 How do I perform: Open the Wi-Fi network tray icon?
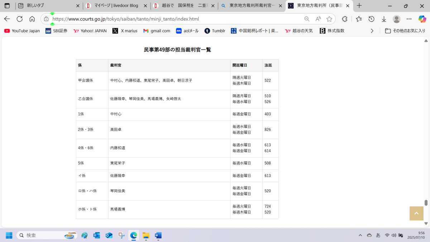click(x=387, y=236)
